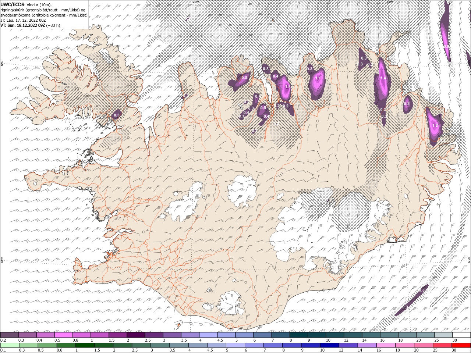471x353 pixels.
Task: Choose the teal upper-row swatch labeled 10
Action: click(x=335, y=335)
